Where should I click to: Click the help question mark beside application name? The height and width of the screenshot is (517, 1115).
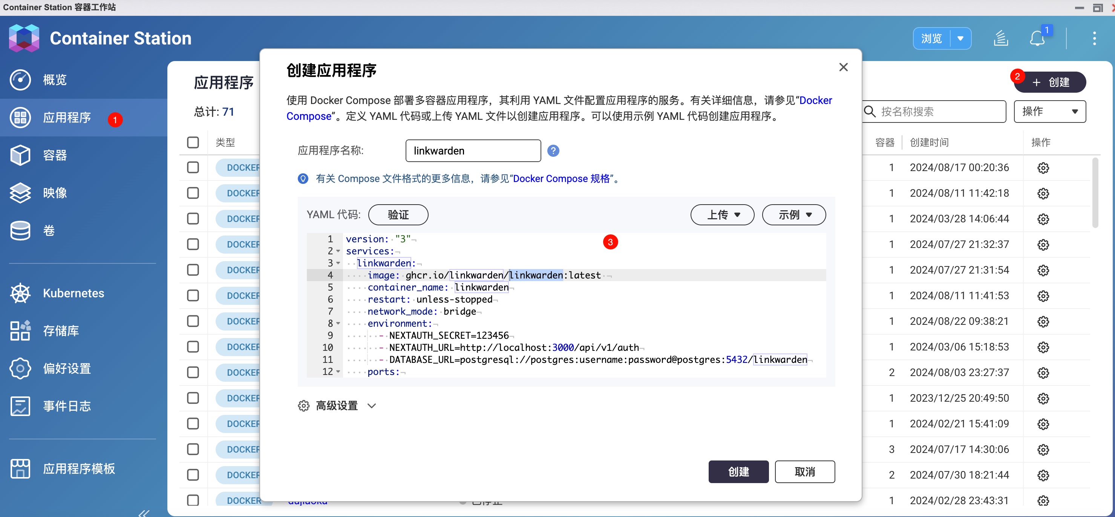[x=553, y=151]
